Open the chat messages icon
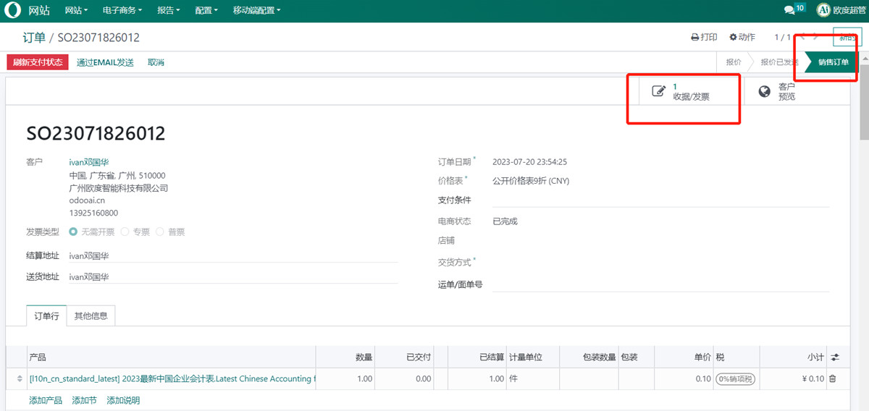This screenshot has height=411, width=869. tap(789, 11)
